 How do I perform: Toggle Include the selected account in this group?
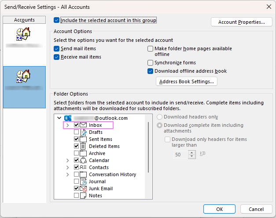coord(56,20)
